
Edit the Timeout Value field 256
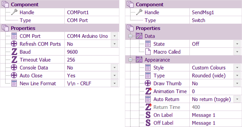(x=92, y=60)
